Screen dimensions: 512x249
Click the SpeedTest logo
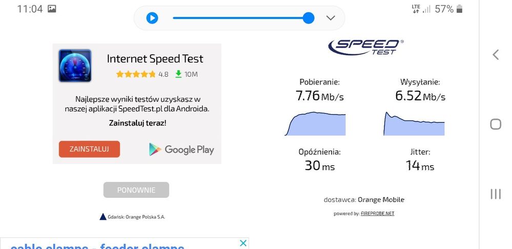pos(365,47)
